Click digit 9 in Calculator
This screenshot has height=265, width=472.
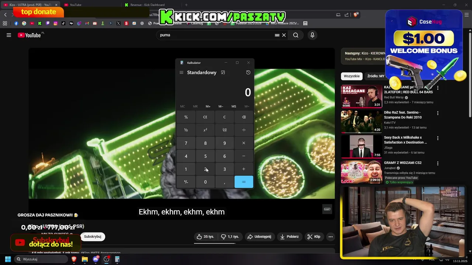pos(225,143)
